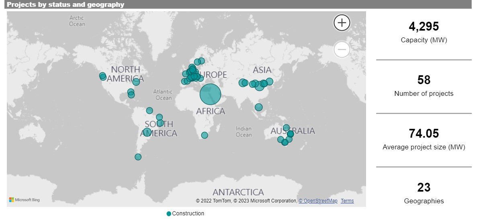The image size is (485, 223).
Task: Open the OpenStreetMap copyright link
Action: click(x=318, y=201)
